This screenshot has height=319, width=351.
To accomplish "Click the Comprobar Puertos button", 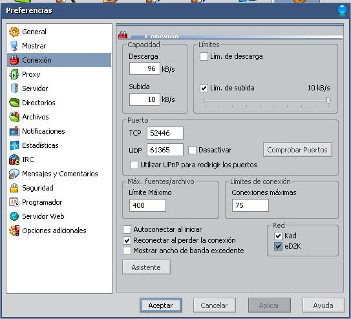I will coord(297,150).
